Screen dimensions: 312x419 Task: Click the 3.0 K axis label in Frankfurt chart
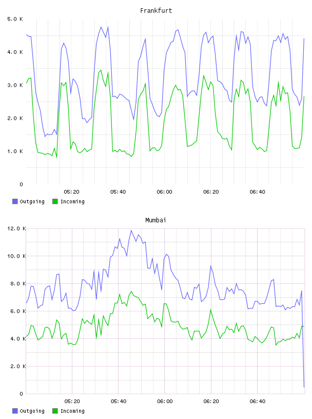click(15, 85)
